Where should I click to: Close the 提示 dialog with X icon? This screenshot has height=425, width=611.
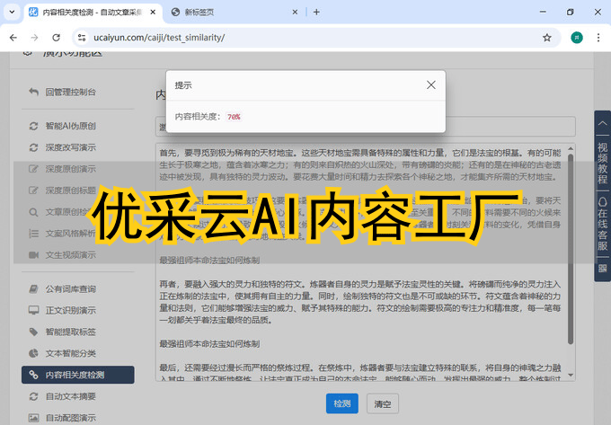[431, 84]
